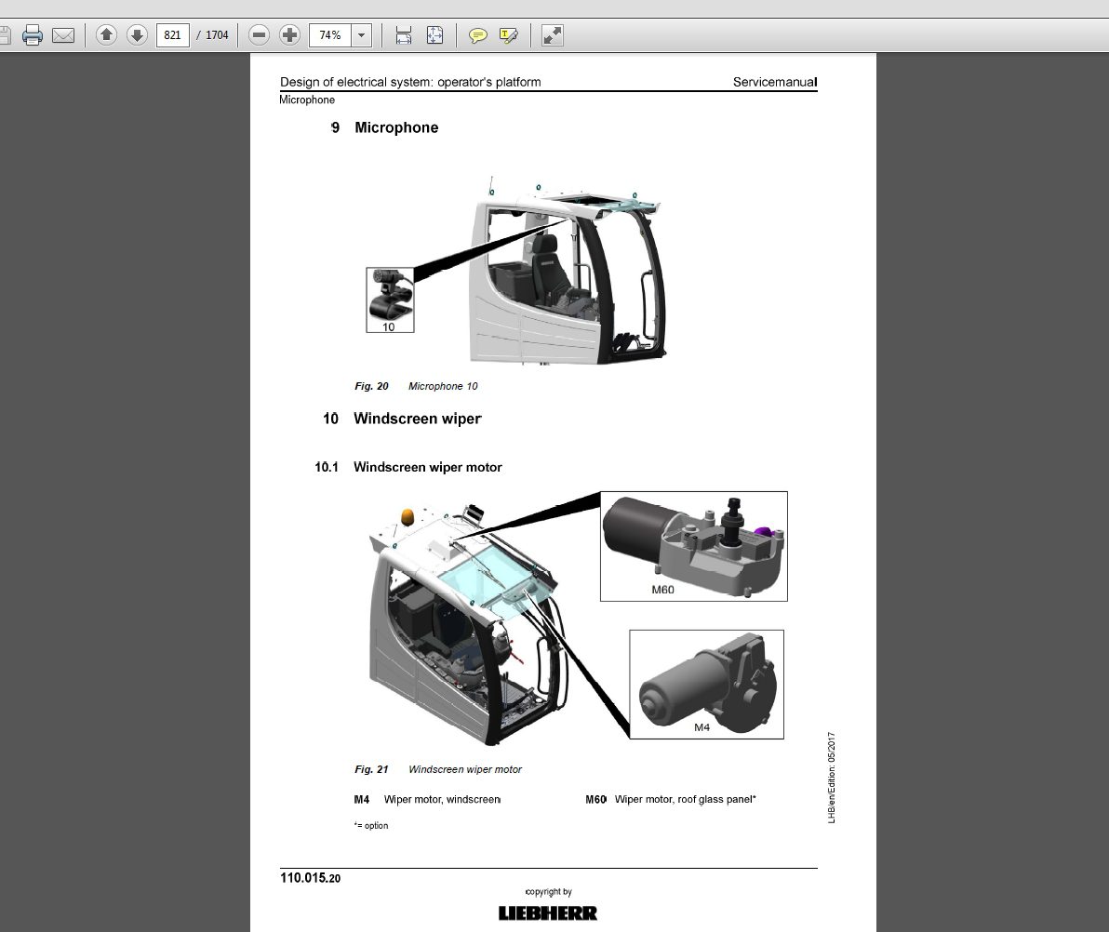Click the 'Fig. 21' caption label
The height and width of the screenshot is (932, 1109).
click(371, 769)
